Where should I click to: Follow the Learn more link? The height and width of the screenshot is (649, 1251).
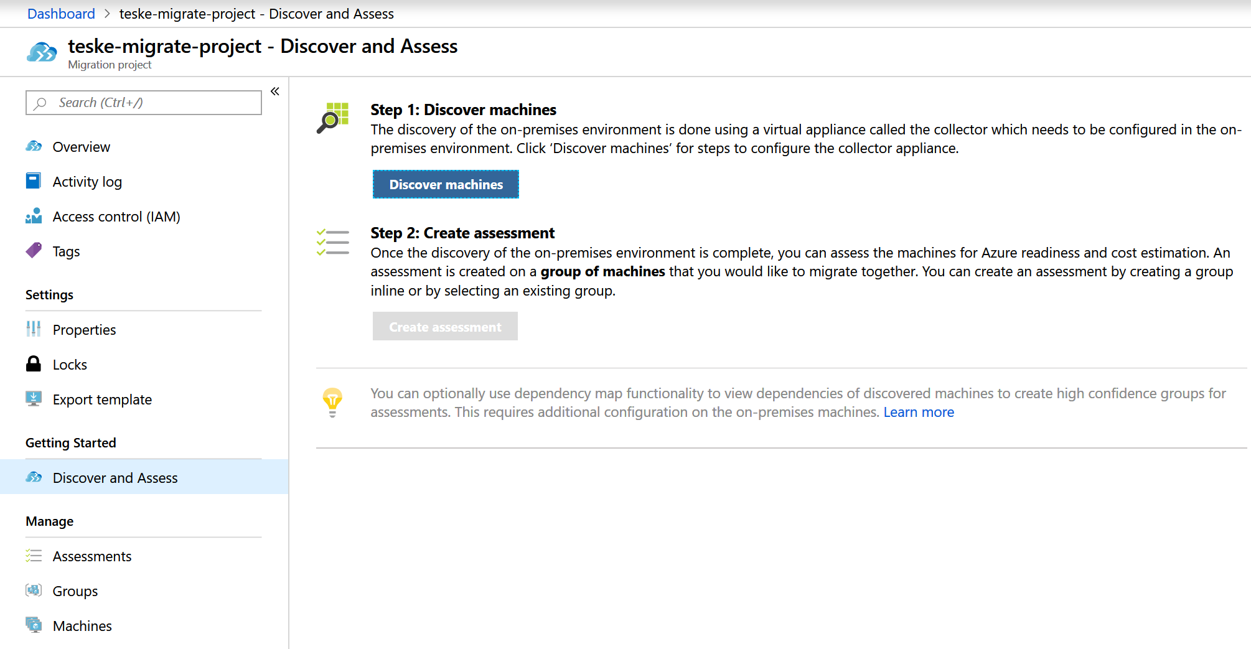coord(919,412)
